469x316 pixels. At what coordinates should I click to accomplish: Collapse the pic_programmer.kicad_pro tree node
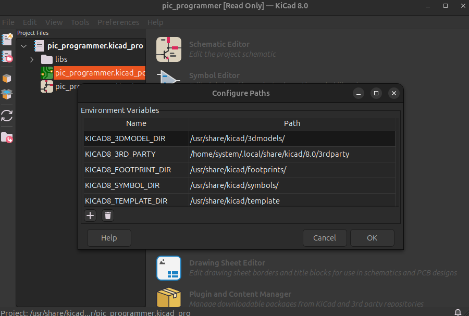tap(24, 46)
